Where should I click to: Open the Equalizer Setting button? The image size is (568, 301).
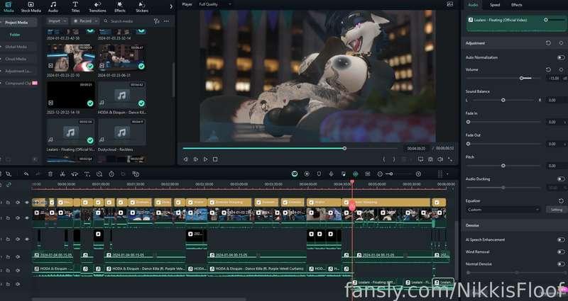pyautogui.click(x=557, y=210)
